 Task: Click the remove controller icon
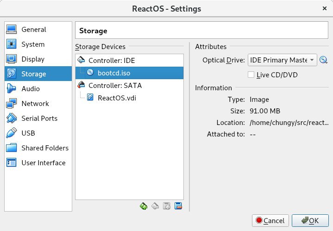155,206
